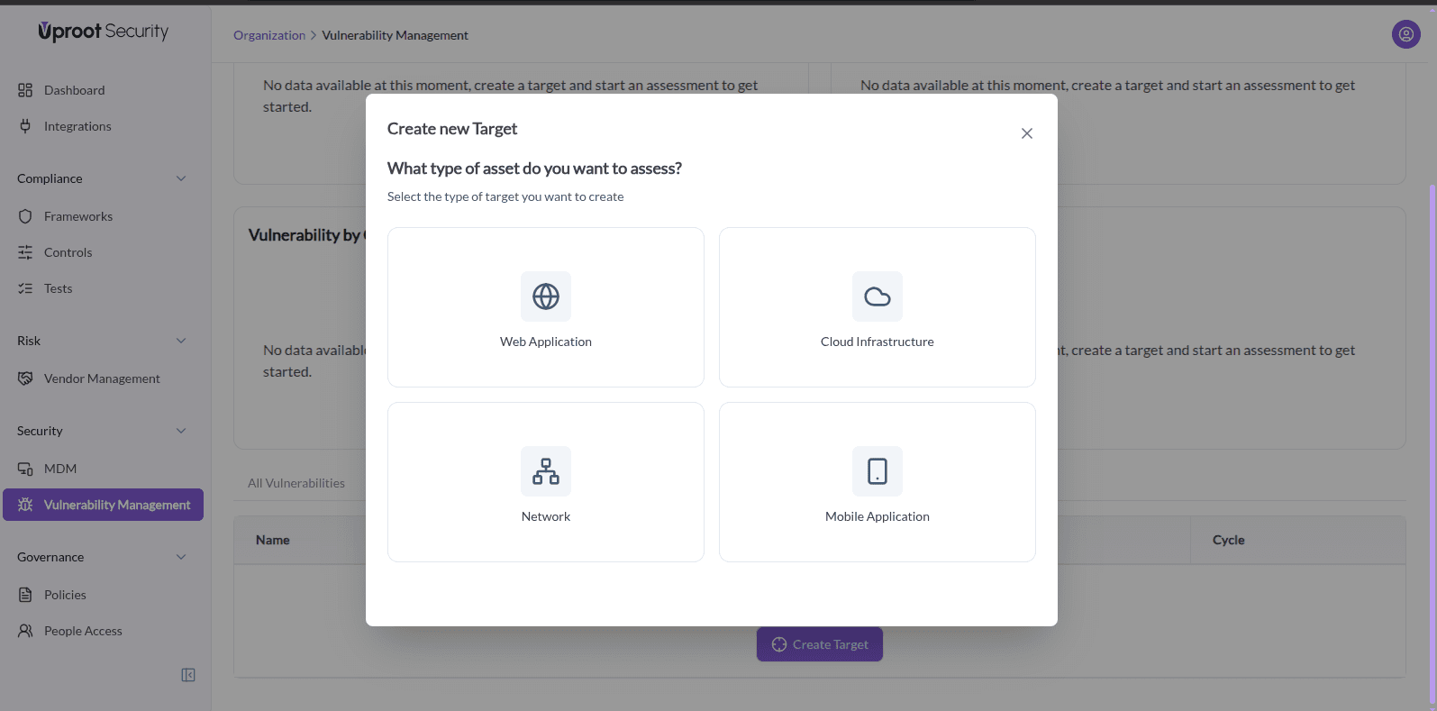Click the Integrations plug icon
1437x711 pixels.
pos(25,126)
